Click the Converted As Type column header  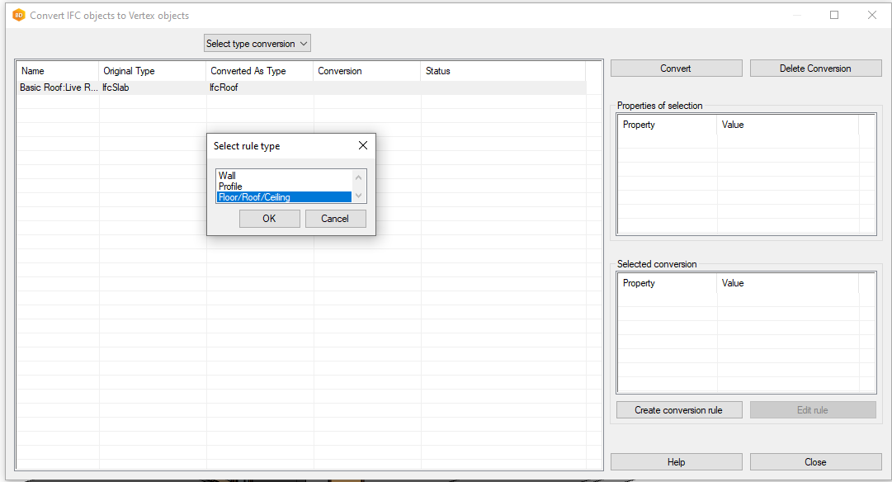pos(259,71)
